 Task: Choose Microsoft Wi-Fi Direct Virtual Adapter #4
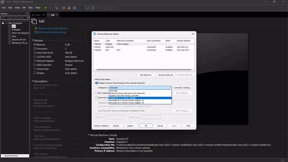140,103
